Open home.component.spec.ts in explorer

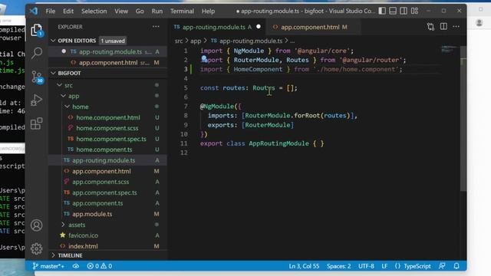(x=111, y=139)
